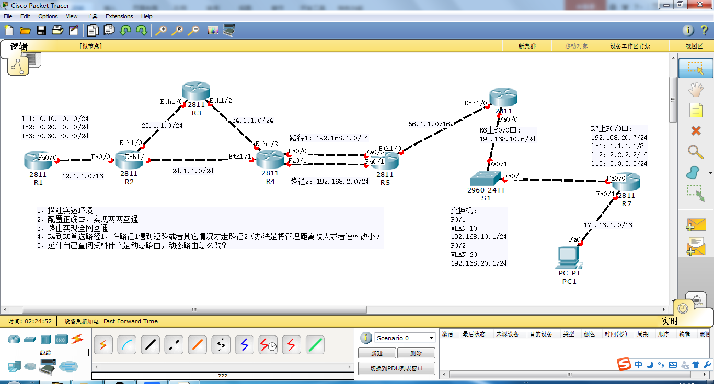Click the 新建 scenario button
714x384 pixels.
[x=377, y=353]
